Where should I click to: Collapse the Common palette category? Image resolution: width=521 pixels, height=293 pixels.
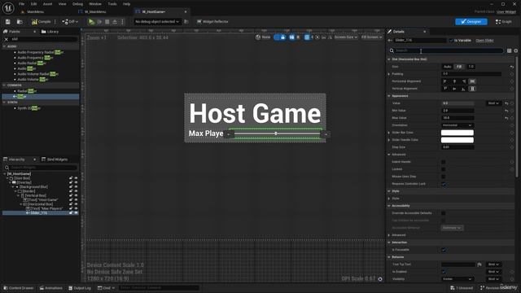(x=4, y=85)
